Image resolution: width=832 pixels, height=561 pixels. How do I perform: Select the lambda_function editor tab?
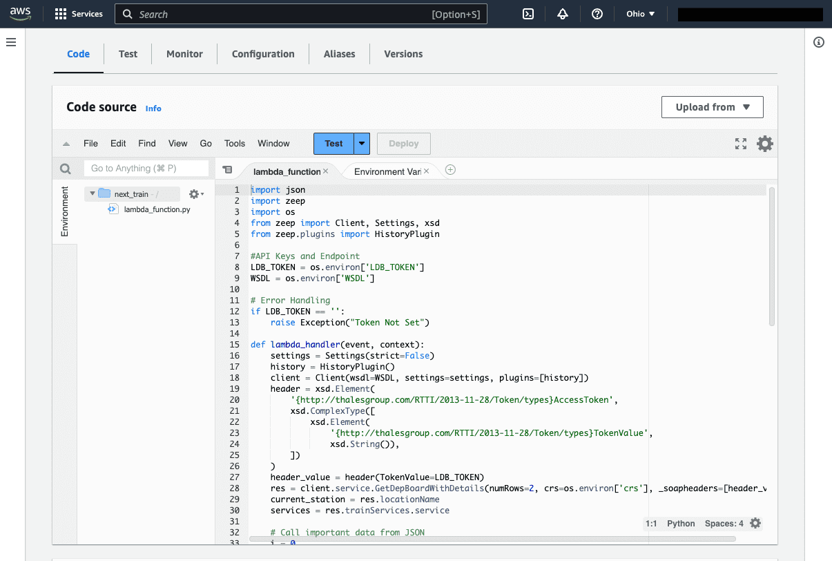click(287, 171)
